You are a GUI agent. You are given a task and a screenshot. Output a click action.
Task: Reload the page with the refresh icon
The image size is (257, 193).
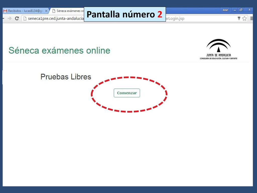pyautogui.click(x=17, y=18)
